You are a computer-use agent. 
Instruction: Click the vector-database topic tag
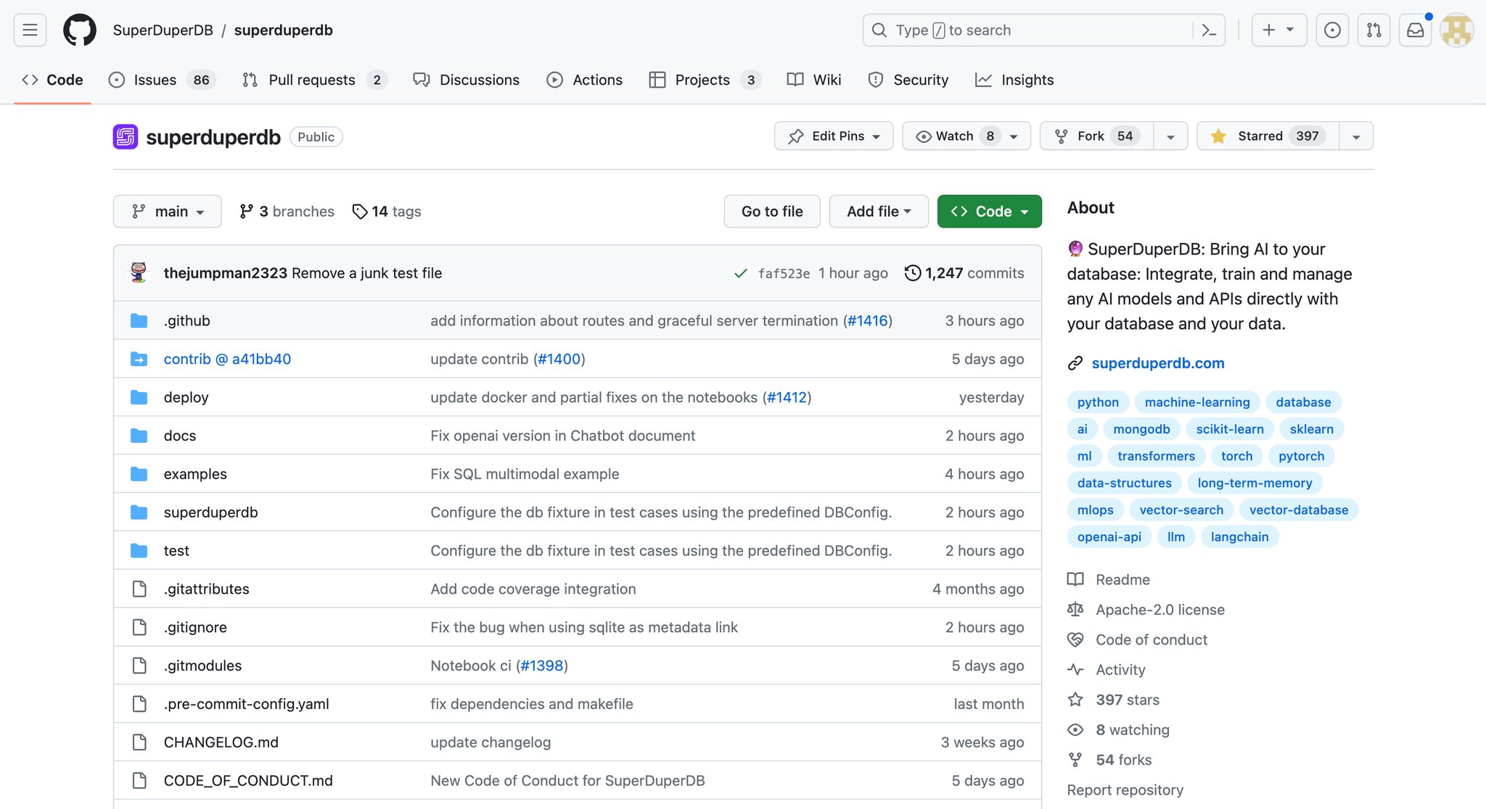pyautogui.click(x=1299, y=510)
